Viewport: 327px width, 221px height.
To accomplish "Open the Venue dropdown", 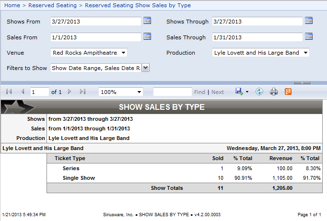I will 89,53.
